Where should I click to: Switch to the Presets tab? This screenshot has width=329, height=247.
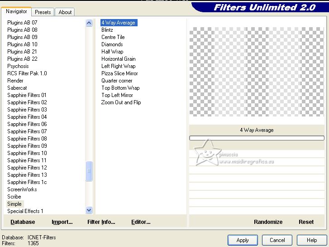coord(43,12)
